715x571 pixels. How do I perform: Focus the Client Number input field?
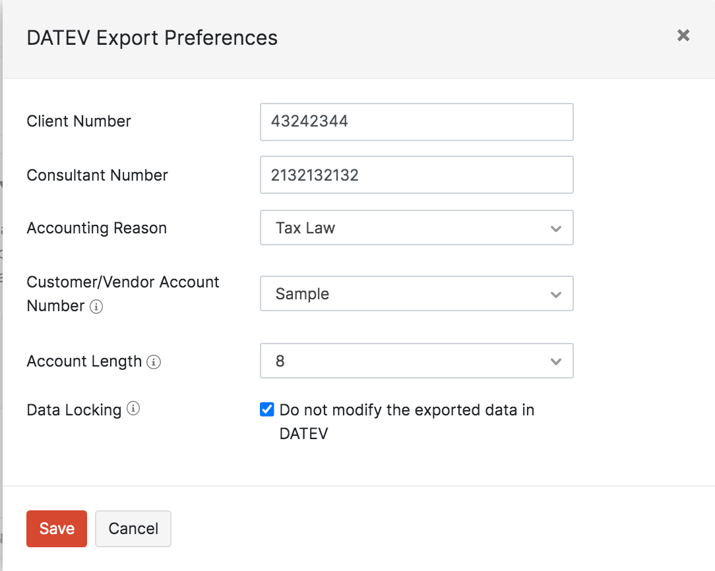pos(416,122)
